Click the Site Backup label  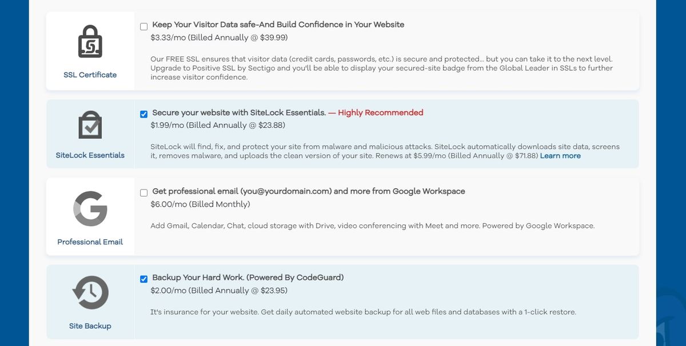coord(90,326)
